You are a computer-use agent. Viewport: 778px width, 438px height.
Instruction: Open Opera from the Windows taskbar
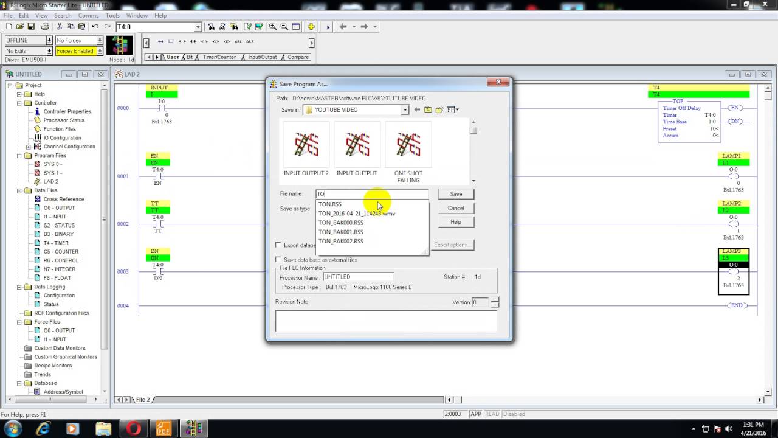pos(134,429)
